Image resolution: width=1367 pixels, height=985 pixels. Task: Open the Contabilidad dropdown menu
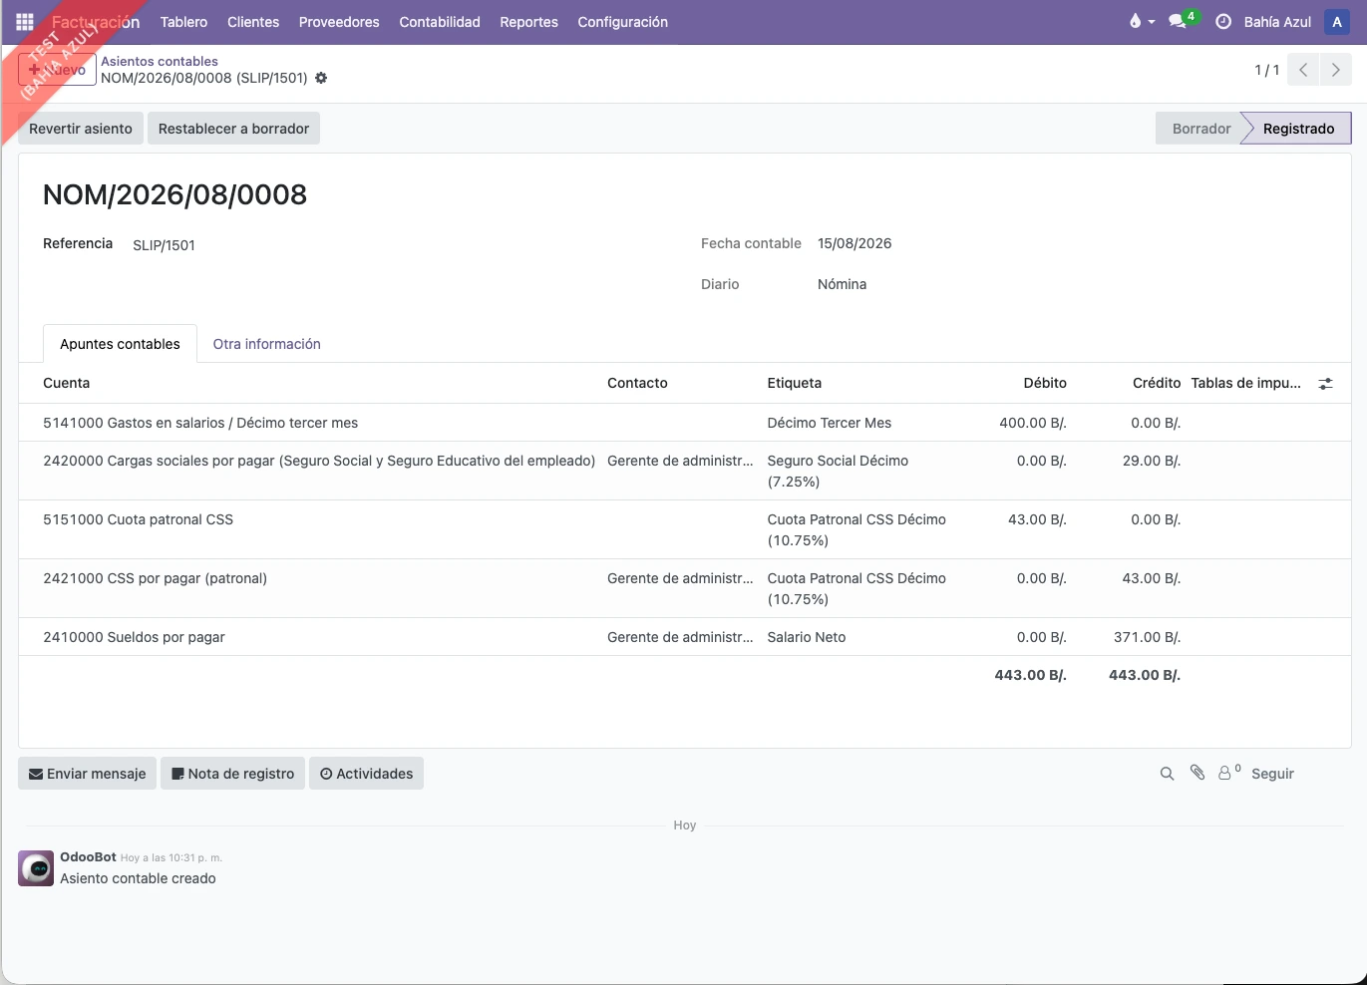tap(440, 22)
